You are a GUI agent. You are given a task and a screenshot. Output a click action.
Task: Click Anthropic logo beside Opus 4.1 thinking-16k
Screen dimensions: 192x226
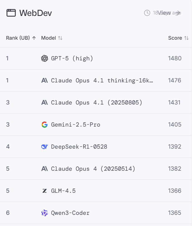click(45, 80)
